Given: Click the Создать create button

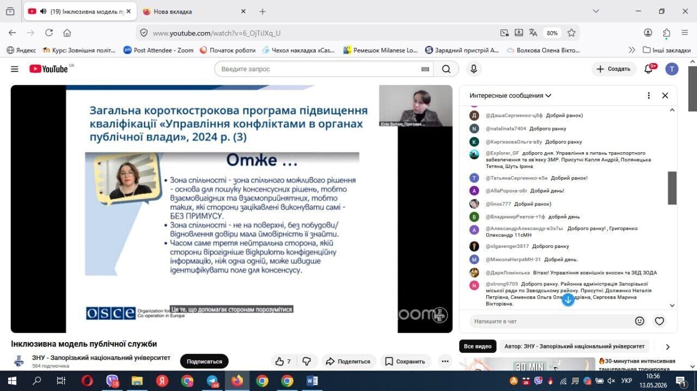Looking at the screenshot, I should pos(614,69).
